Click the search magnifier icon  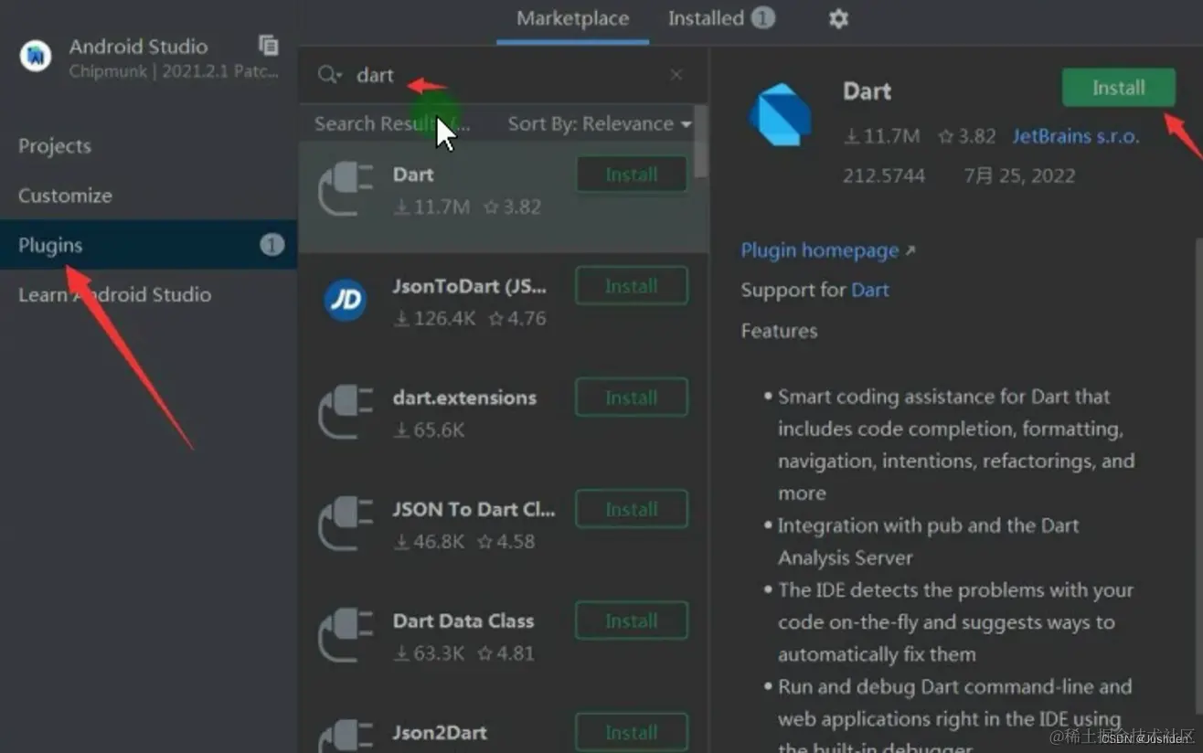pos(329,75)
